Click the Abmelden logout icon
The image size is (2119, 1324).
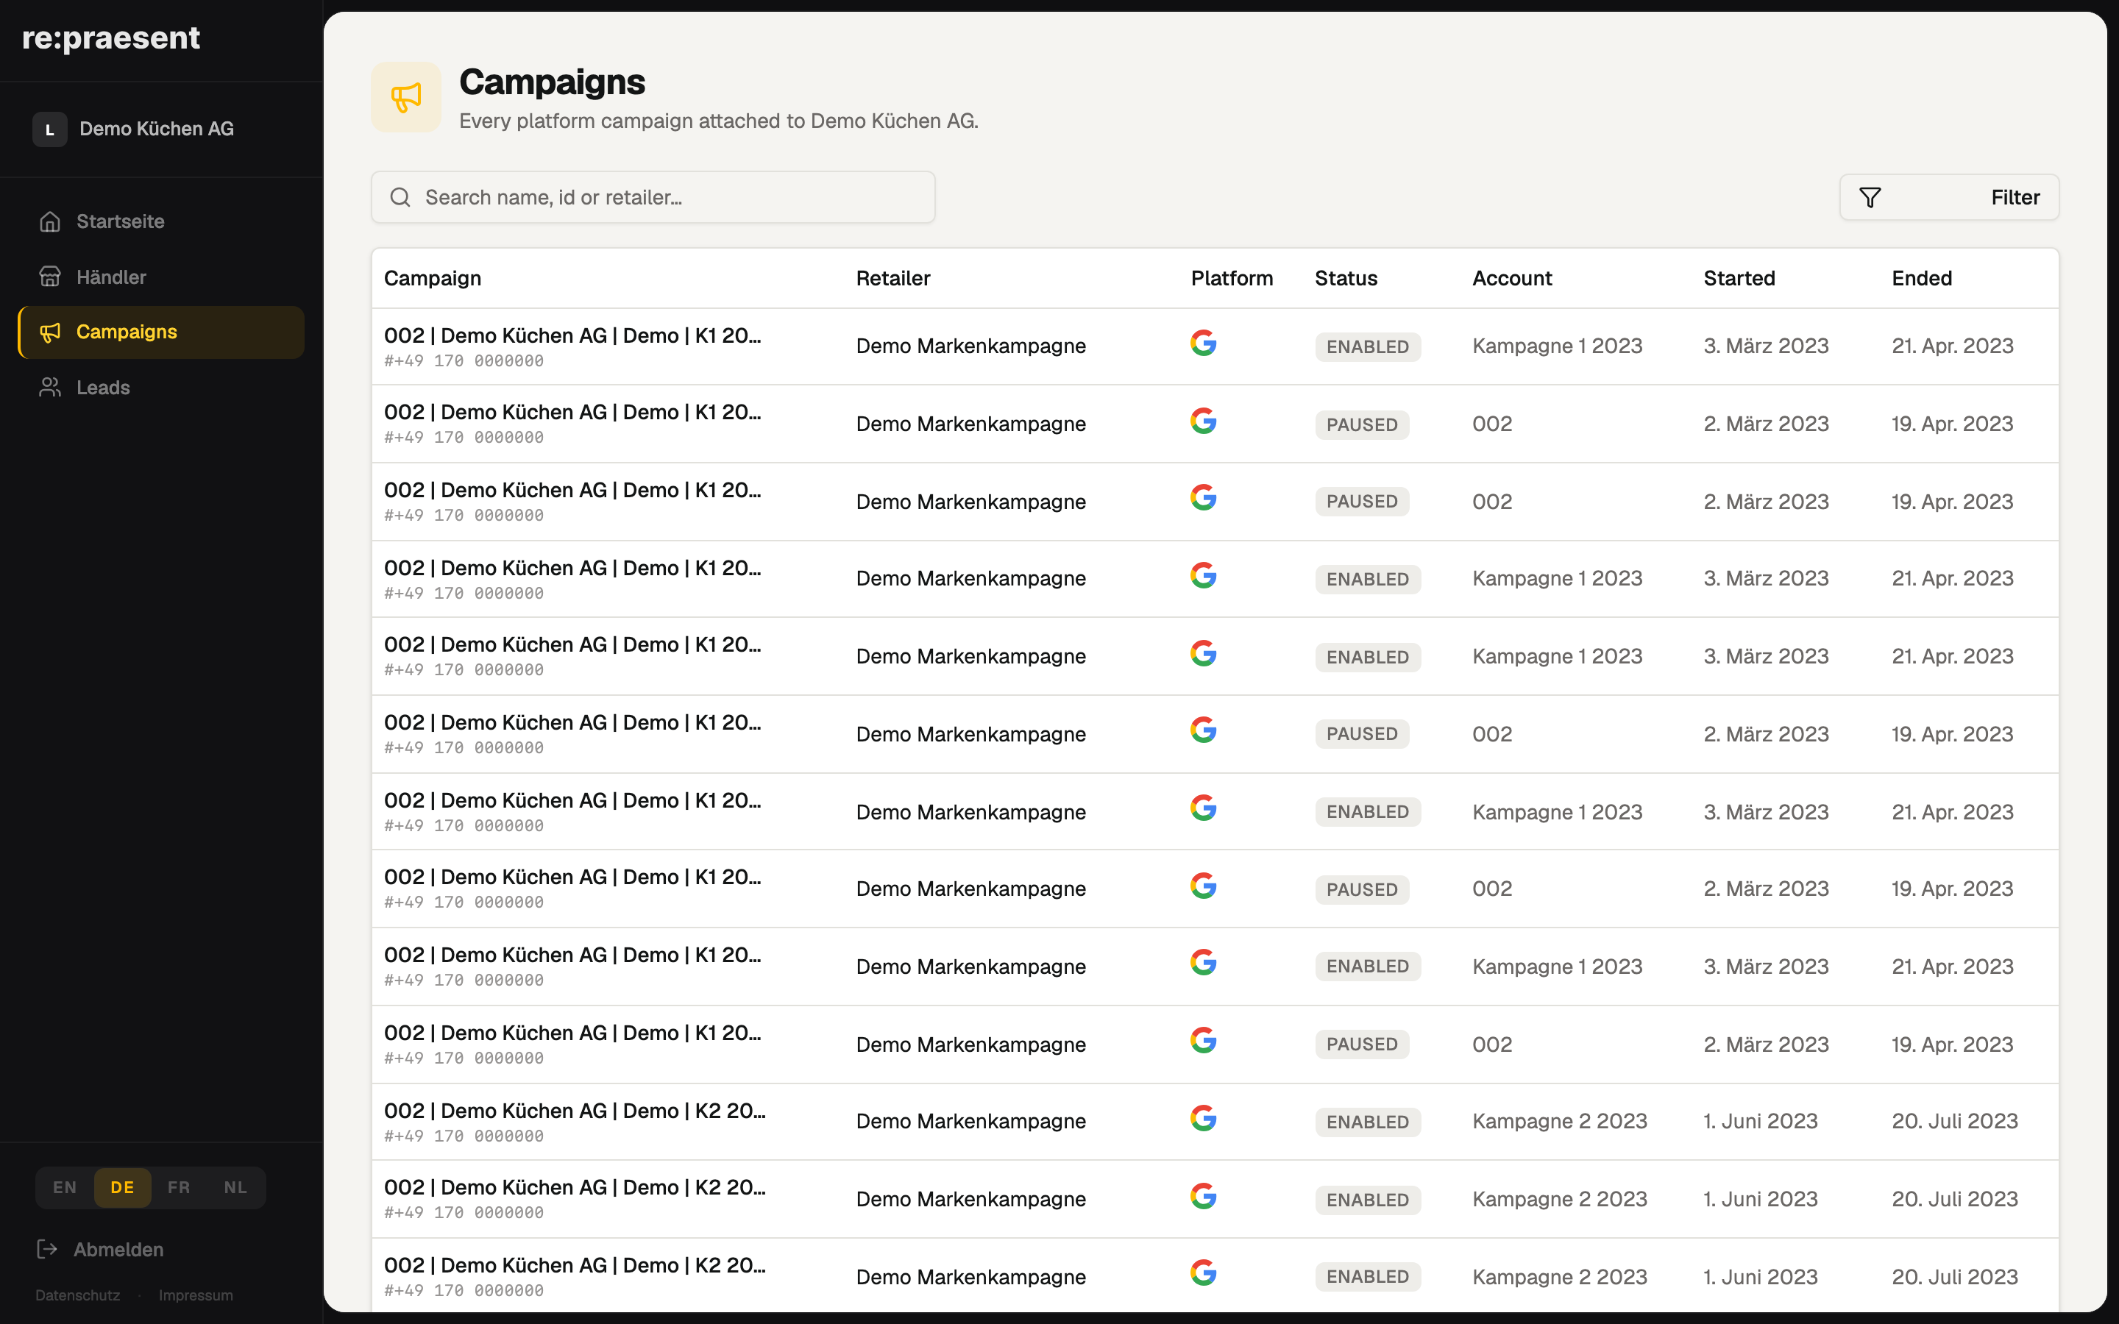[47, 1249]
